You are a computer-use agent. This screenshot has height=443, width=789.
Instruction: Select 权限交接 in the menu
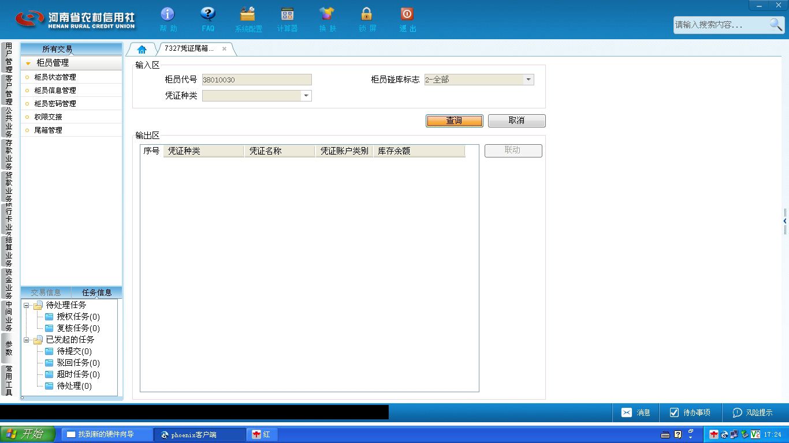click(48, 117)
